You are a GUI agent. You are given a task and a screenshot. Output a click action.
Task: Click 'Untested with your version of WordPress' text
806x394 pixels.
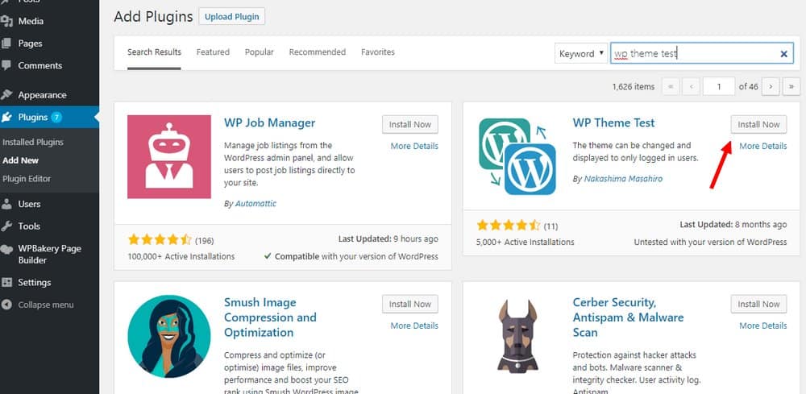click(710, 242)
